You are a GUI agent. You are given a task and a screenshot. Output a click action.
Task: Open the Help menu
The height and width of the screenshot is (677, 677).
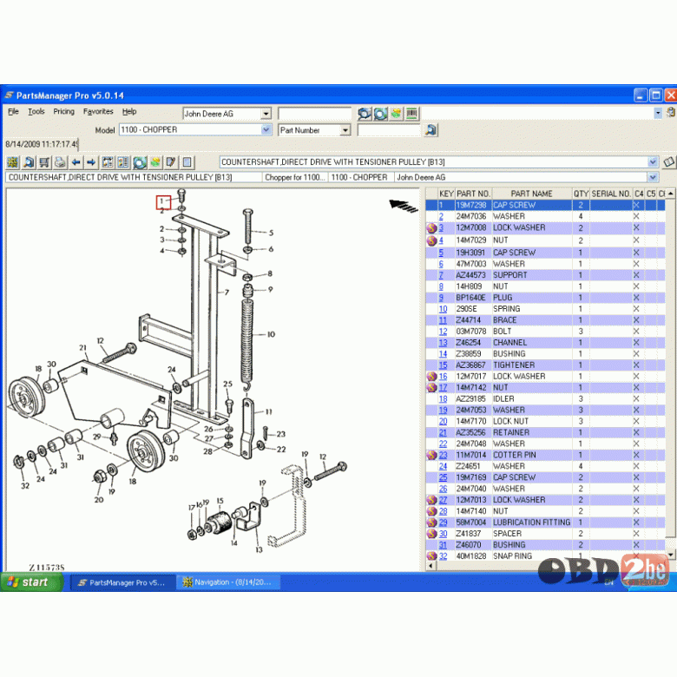click(x=129, y=111)
